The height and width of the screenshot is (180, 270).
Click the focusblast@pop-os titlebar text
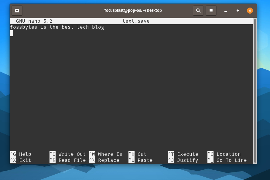click(133, 10)
